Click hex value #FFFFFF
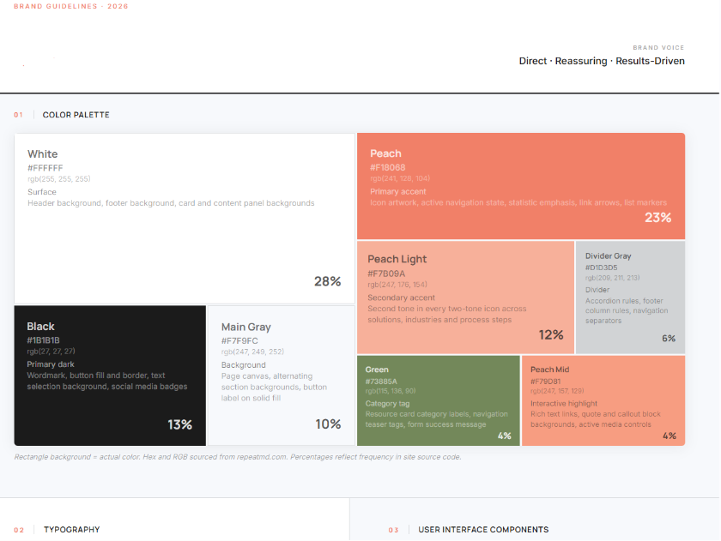Screen dimensions: 721x541 point(45,168)
